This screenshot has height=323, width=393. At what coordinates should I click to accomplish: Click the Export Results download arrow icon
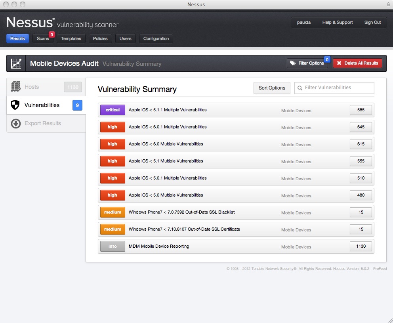(16, 123)
